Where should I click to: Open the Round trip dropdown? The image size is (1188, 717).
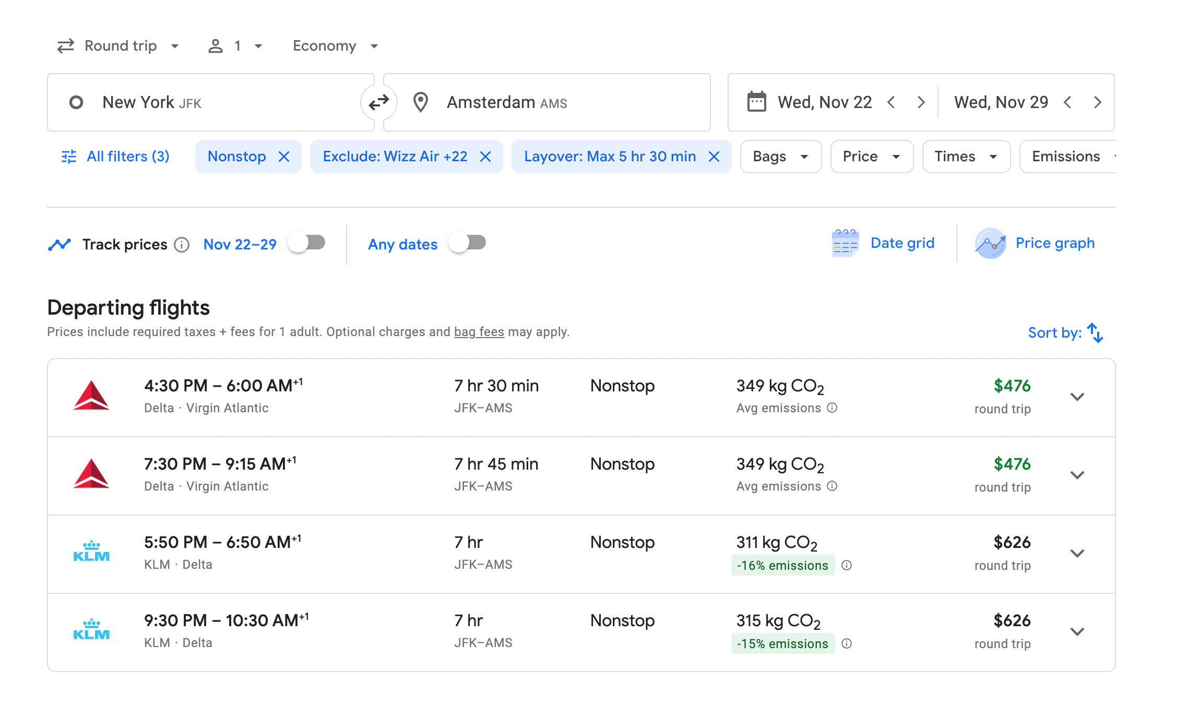119,46
